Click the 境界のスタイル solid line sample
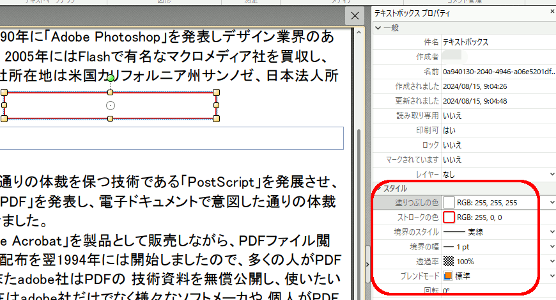Image resolution: width=556 pixels, height=300 pixels. pos(454,232)
